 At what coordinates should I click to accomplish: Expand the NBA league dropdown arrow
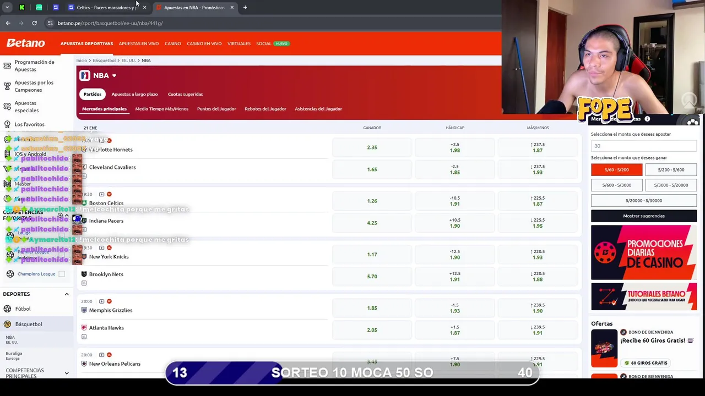114,75
